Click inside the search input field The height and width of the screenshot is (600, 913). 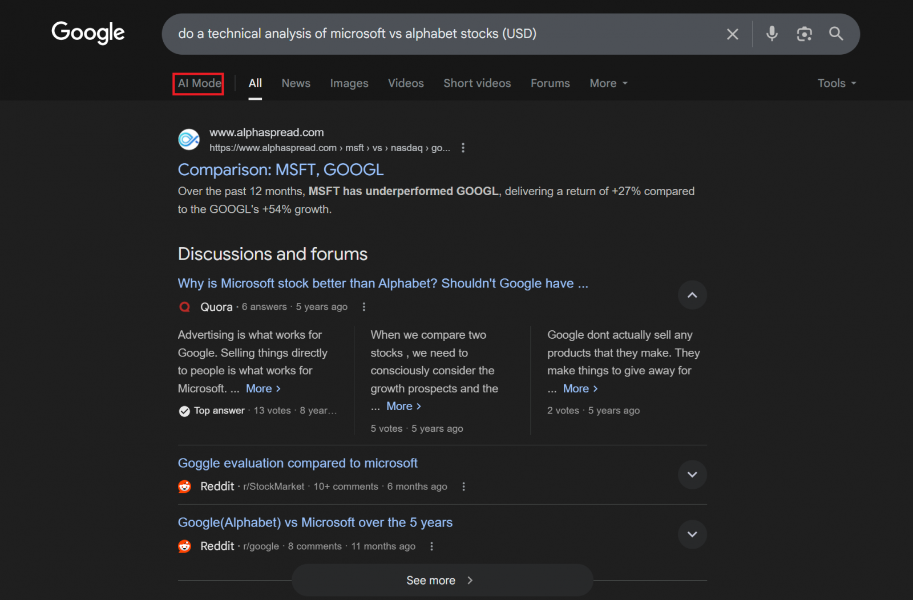click(399, 34)
